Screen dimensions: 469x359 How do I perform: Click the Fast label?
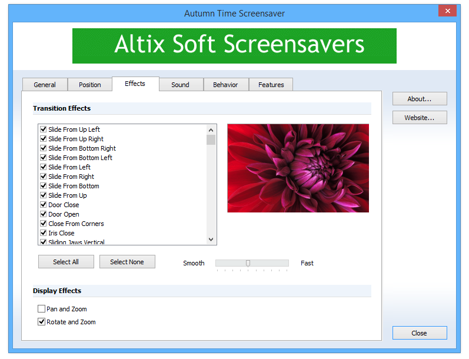(x=307, y=263)
